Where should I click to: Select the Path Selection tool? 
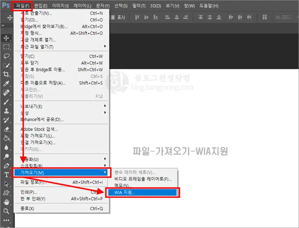[6, 184]
